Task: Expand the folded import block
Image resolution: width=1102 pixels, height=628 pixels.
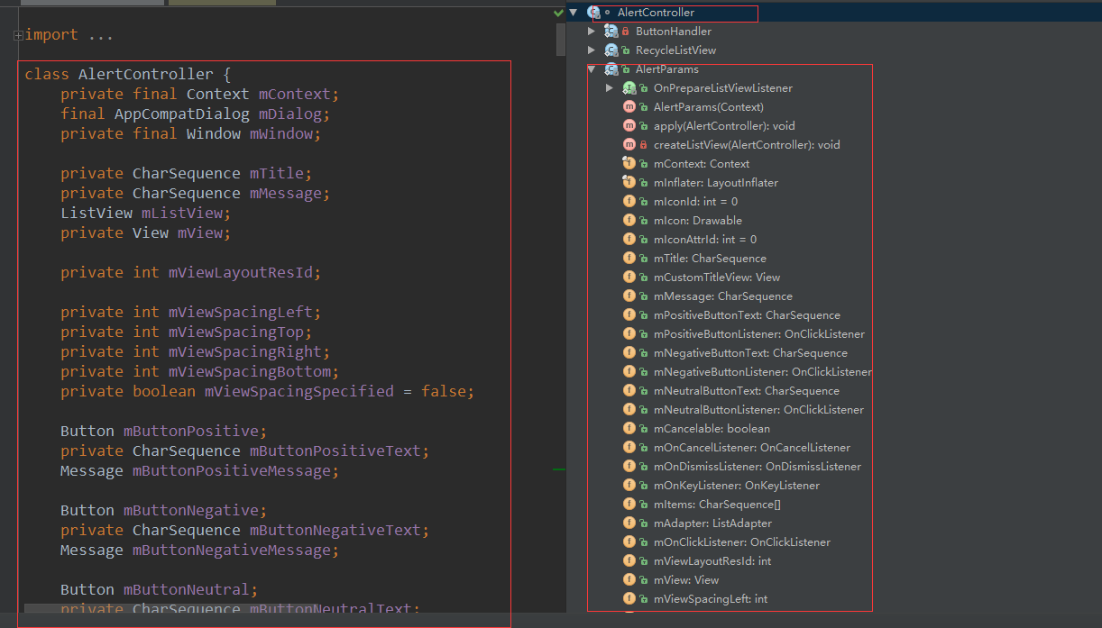Action: click(18, 35)
